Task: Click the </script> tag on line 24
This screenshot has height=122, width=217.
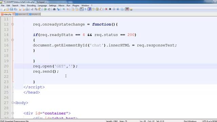Action: click(x=34, y=87)
